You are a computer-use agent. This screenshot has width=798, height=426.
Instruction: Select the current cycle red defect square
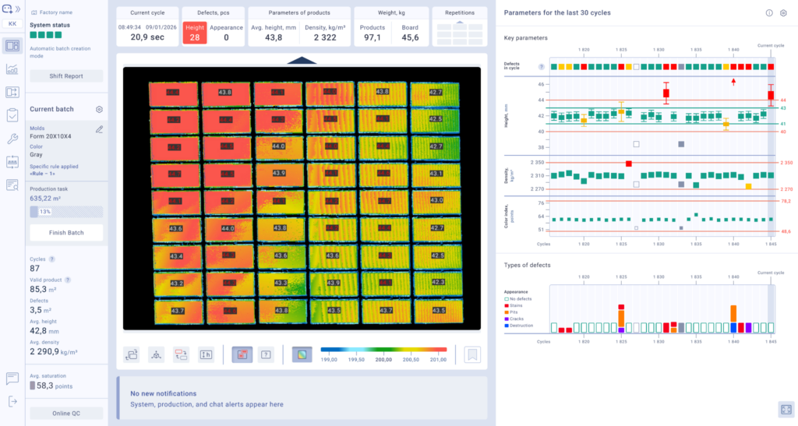point(771,67)
